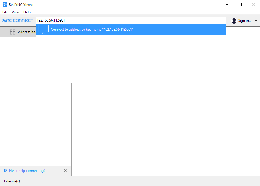
Task: Open the Help menu
Action: [27, 12]
